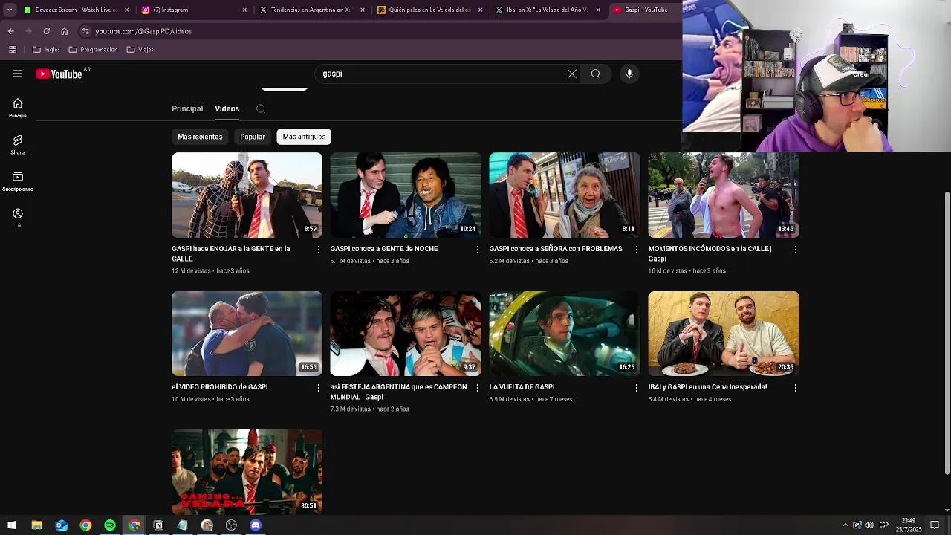Select the Más recientes filter chip
This screenshot has height=535, width=951.
click(x=200, y=137)
